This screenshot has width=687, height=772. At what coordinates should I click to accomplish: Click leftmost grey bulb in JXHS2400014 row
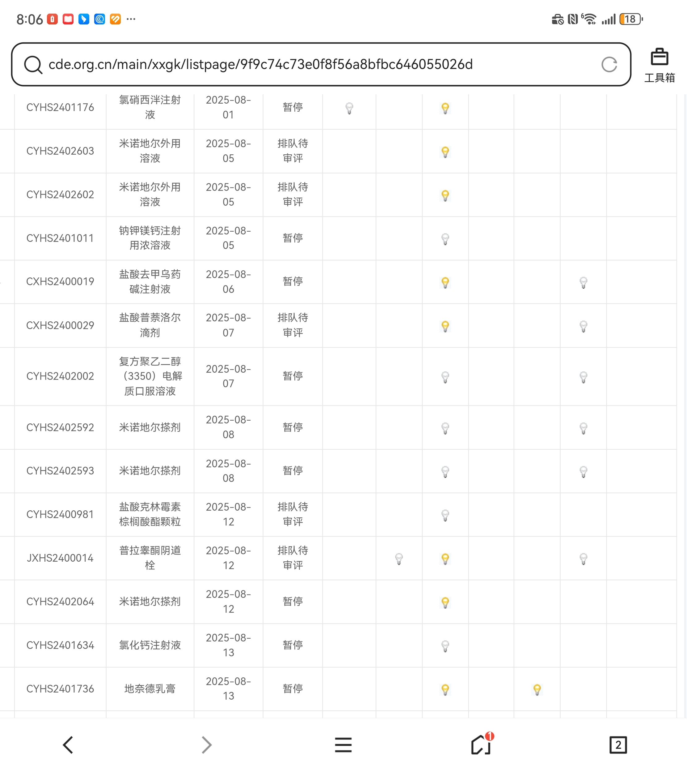pyautogui.click(x=398, y=559)
